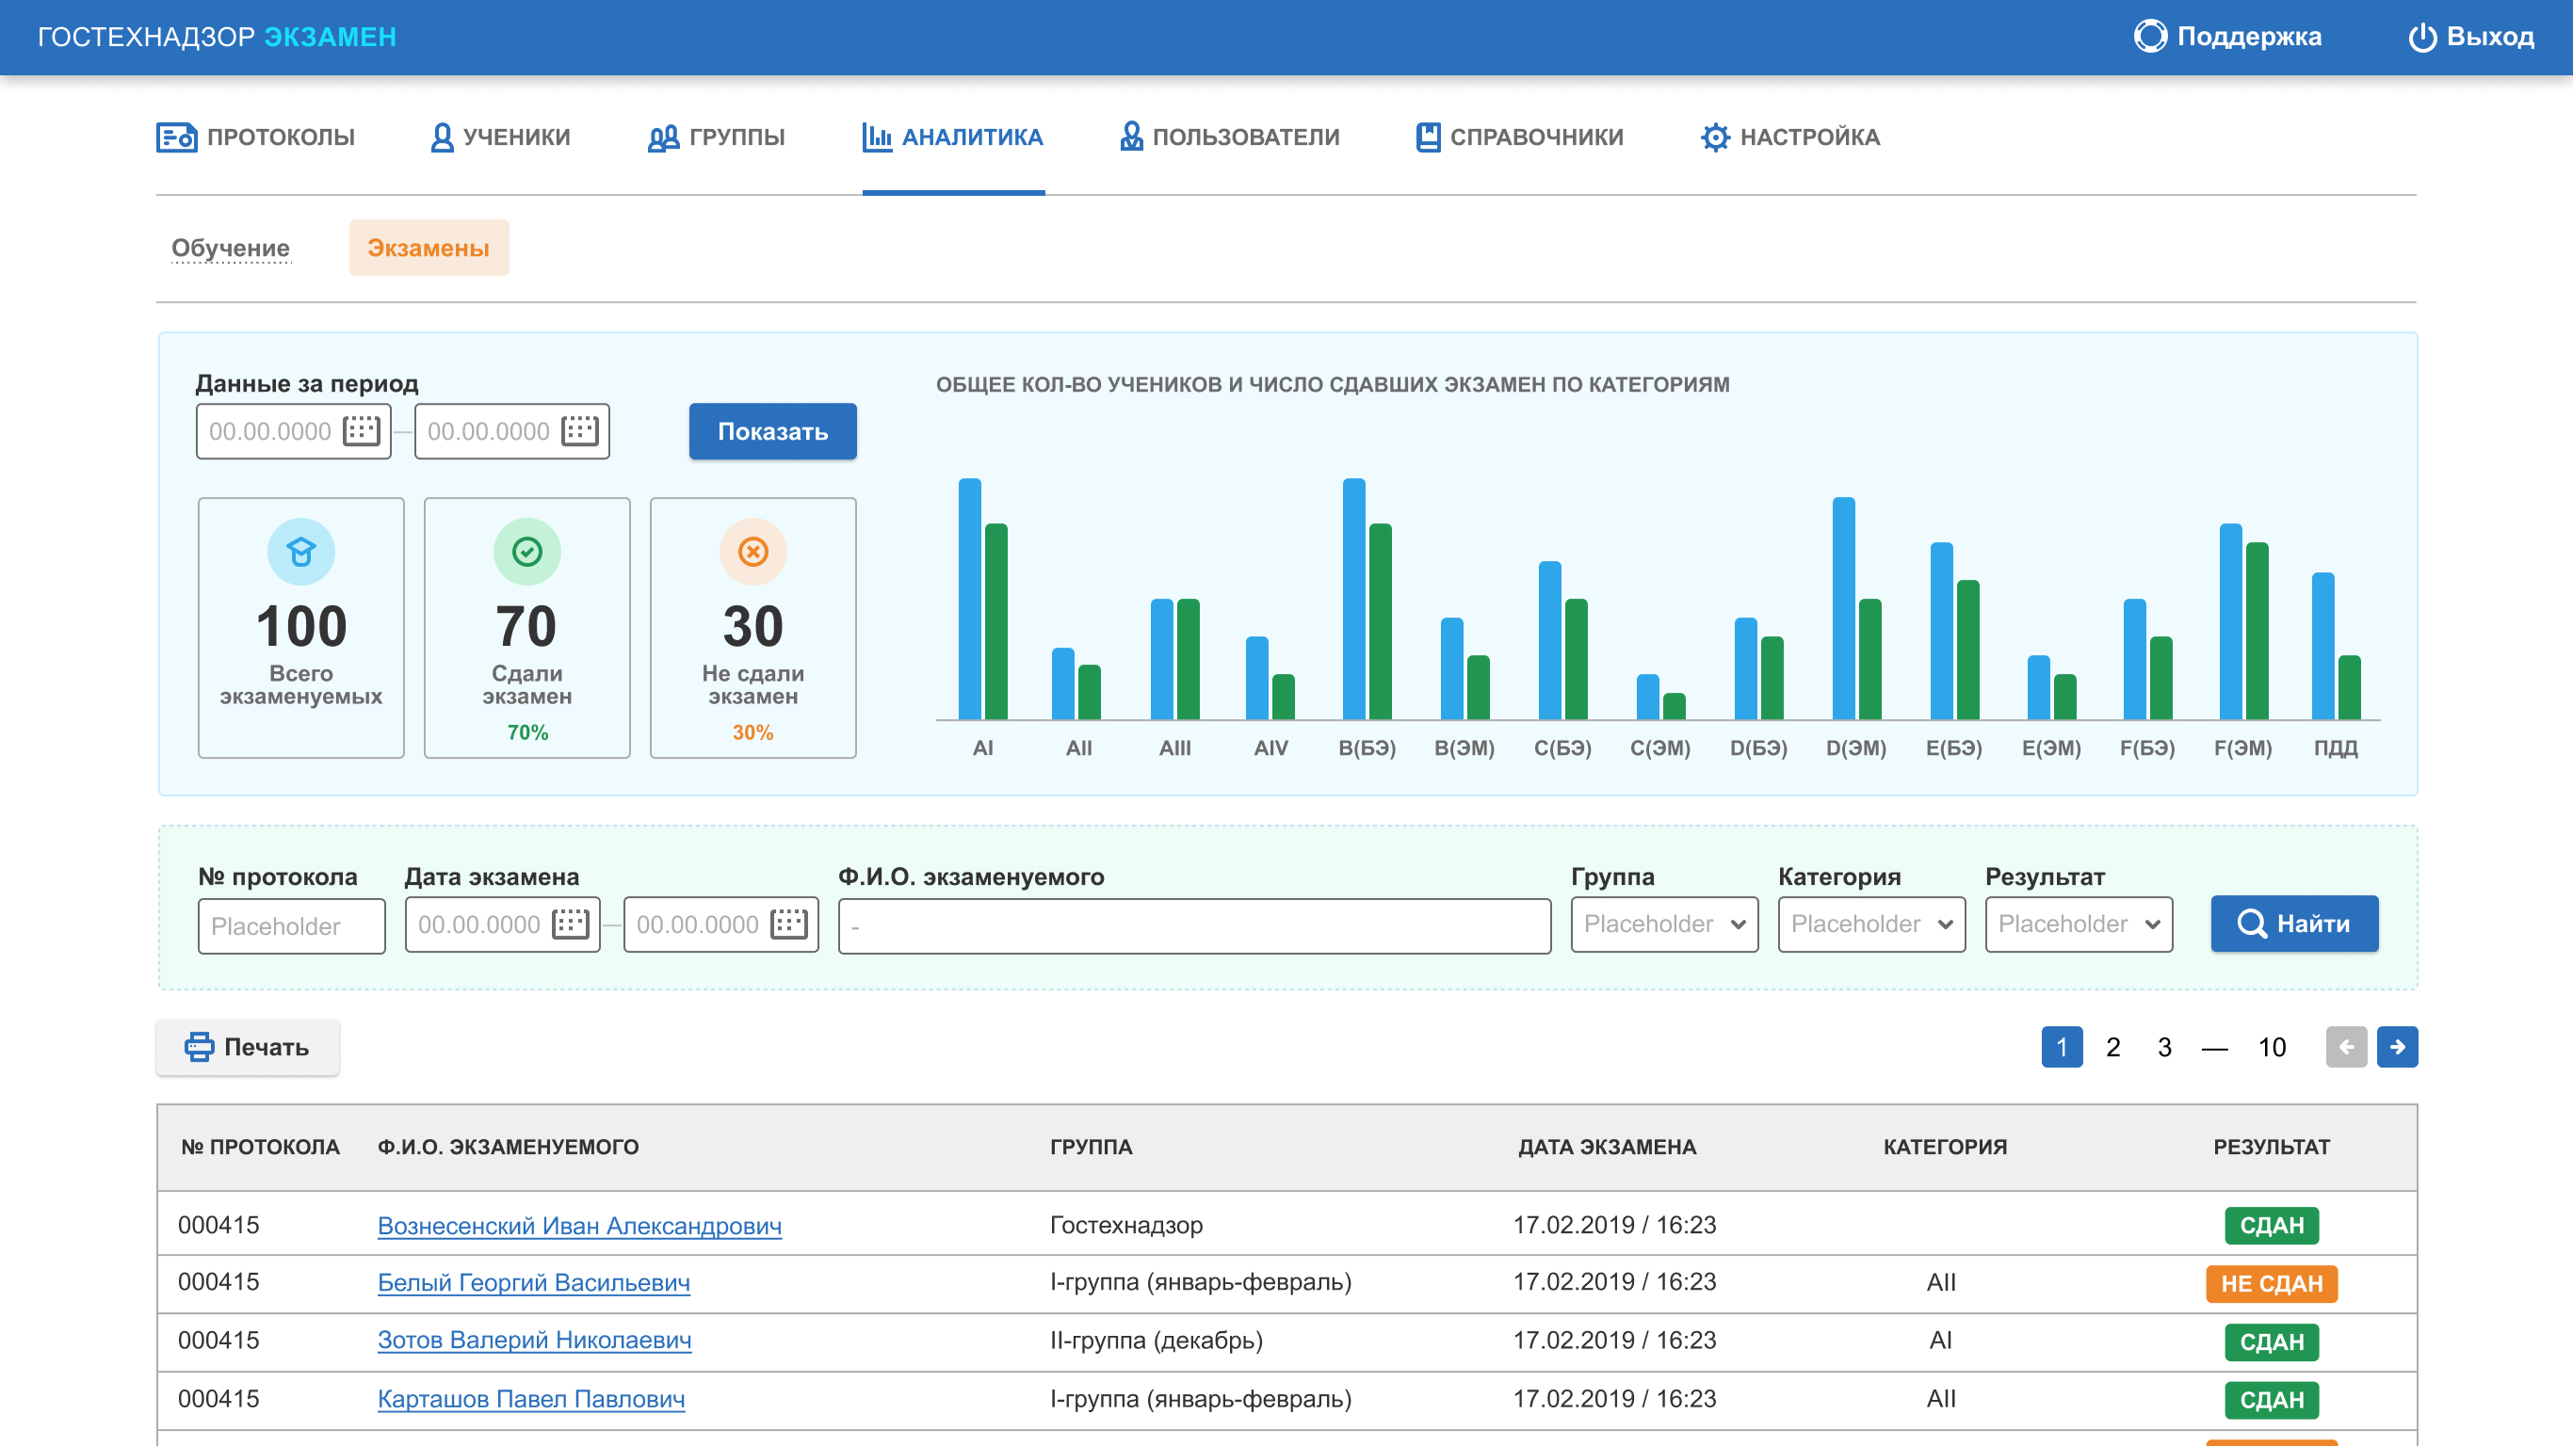Open calendar picker for period start date
Screen dimensions: 2573x1446
pos(362,431)
